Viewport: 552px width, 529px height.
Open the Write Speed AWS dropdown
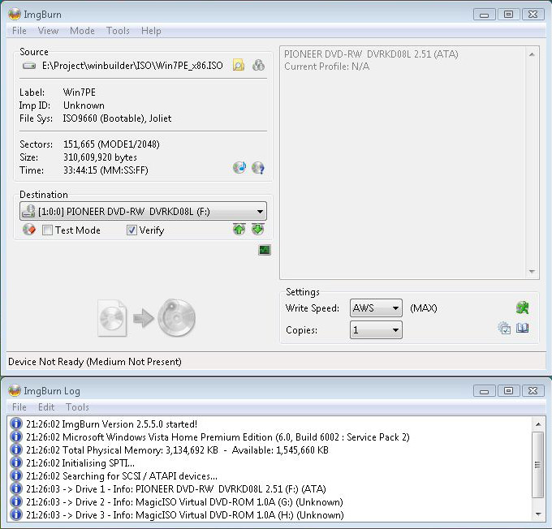click(x=376, y=308)
